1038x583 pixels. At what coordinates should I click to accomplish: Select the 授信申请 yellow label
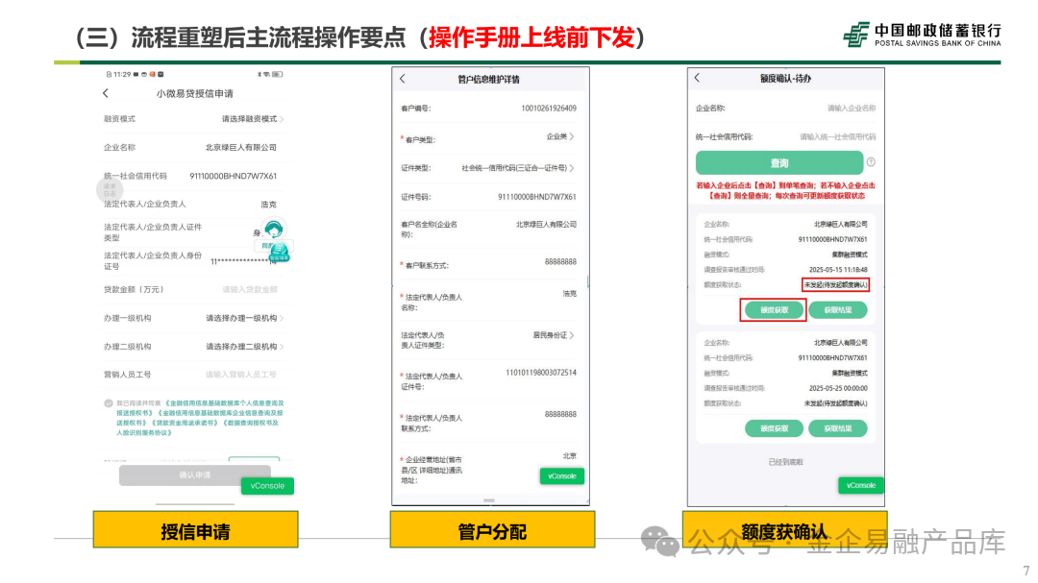[x=195, y=529]
